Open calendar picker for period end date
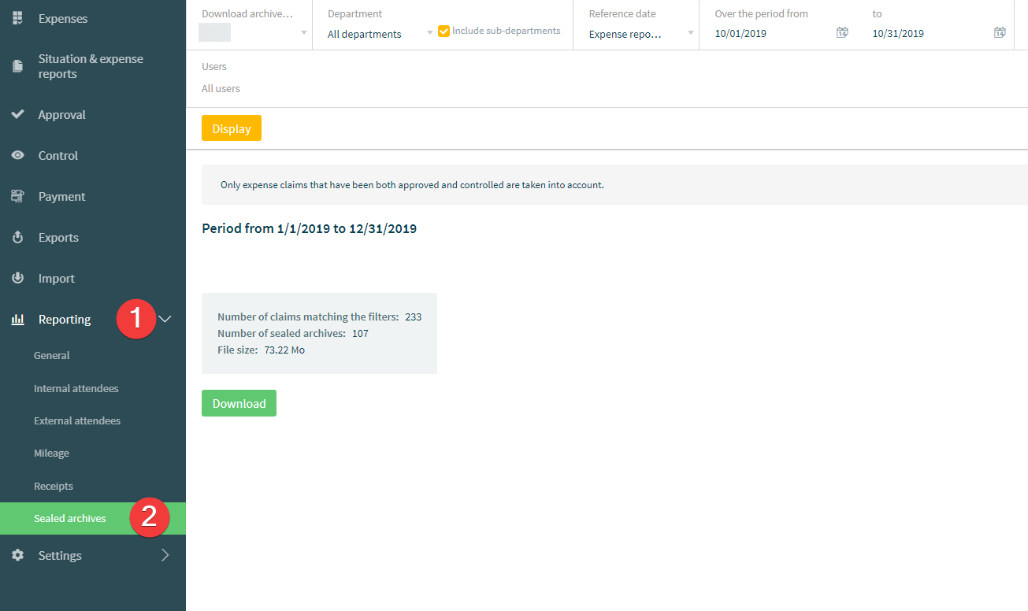 (1000, 32)
